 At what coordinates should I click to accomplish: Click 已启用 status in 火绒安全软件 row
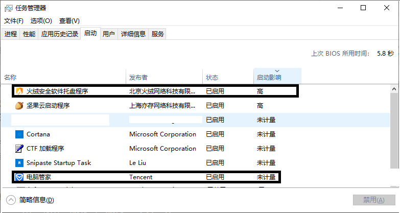(x=215, y=91)
